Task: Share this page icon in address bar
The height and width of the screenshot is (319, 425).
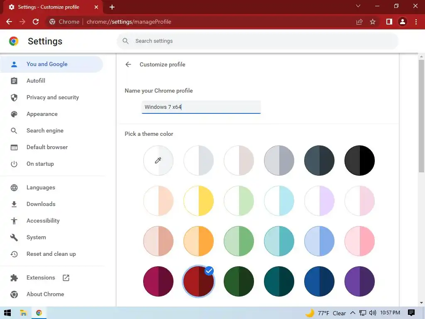Action: pos(359,22)
